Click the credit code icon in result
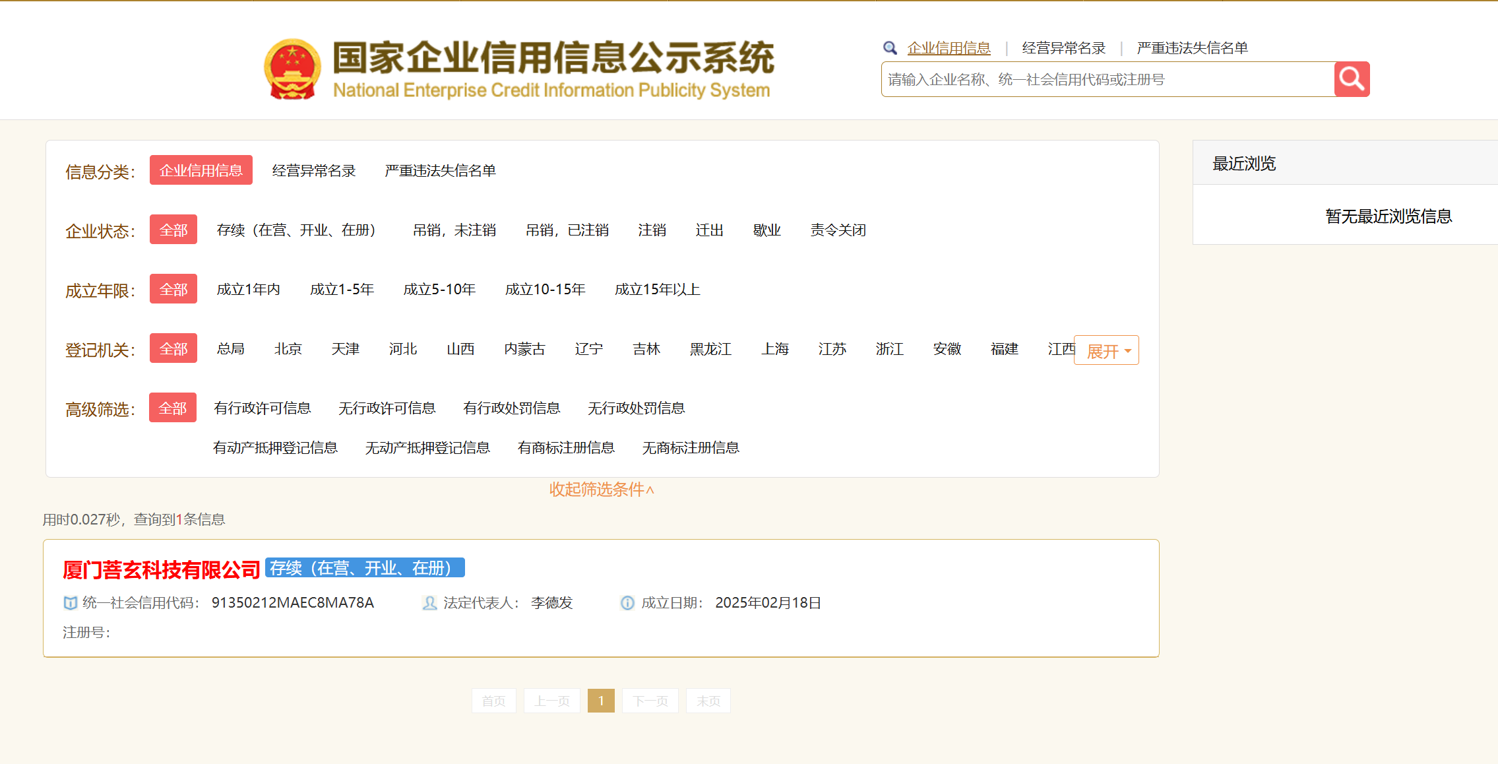 tap(70, 602)
